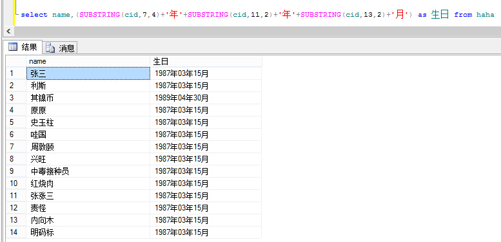501x242 pixels.
Task: Click the from keyword in query
Action: [x=463, y=15]
